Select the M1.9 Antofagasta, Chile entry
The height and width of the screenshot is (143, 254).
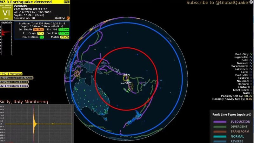[17, 78]
